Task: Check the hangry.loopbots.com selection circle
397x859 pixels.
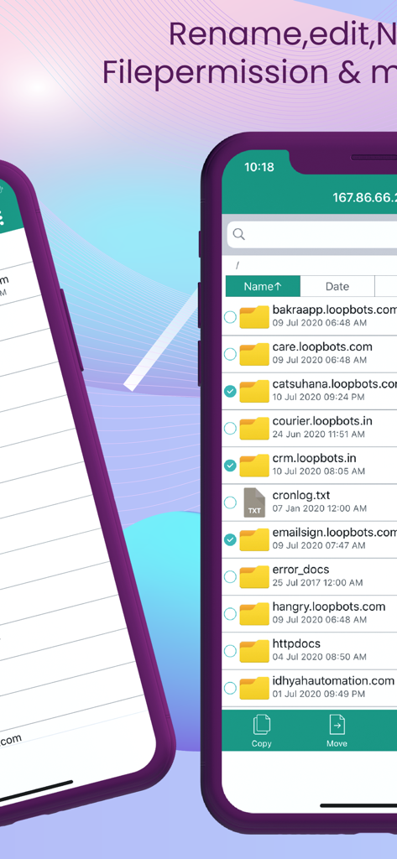Action: 230,613
